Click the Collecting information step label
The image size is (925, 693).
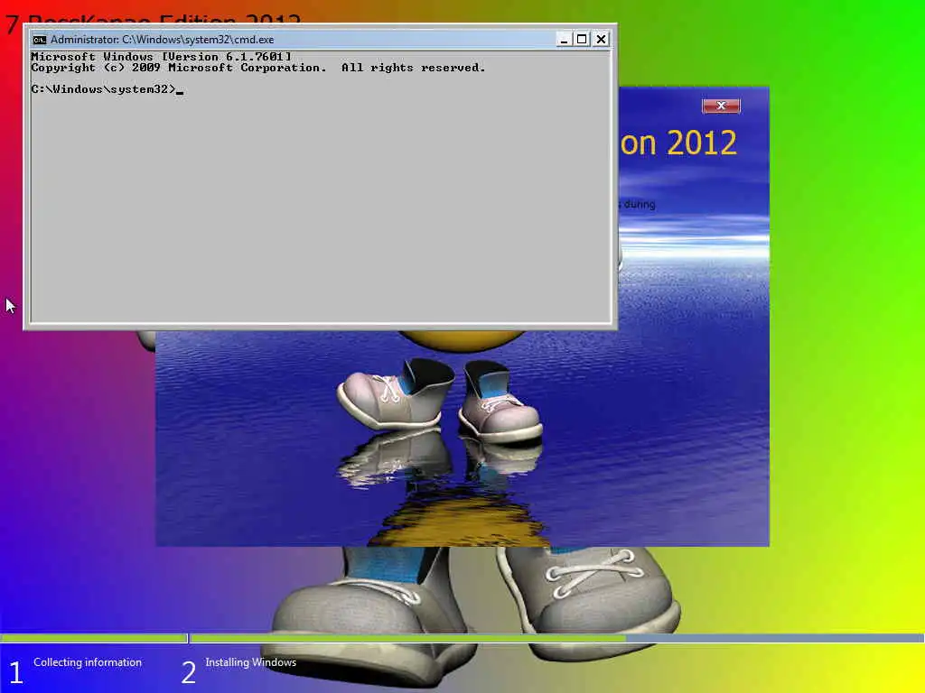88,662
